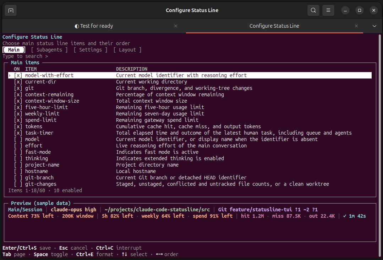
Task: Click 'claude-opus high' in the preview
Action: 73,210
